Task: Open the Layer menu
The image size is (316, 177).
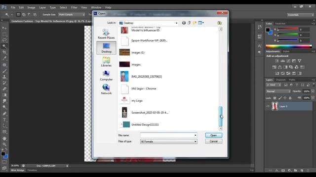Action: 42,7
